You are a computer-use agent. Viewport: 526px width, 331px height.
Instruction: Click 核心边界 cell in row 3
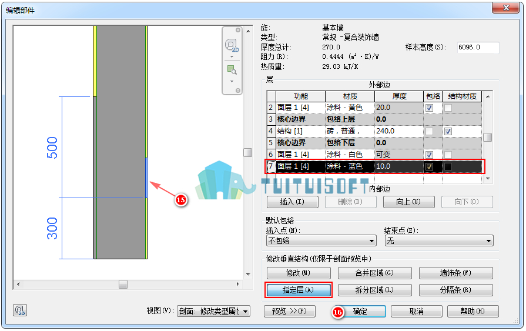300,119
